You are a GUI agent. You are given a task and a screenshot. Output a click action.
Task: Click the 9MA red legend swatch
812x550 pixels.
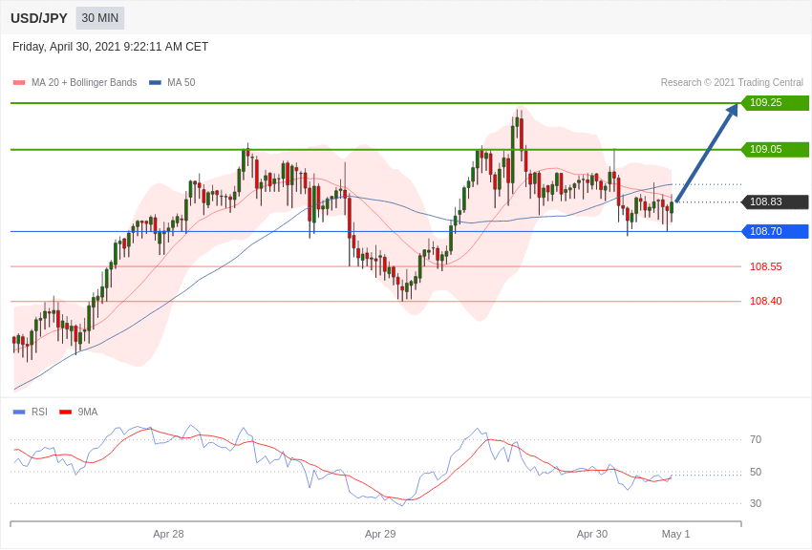(x=66, y=412)
